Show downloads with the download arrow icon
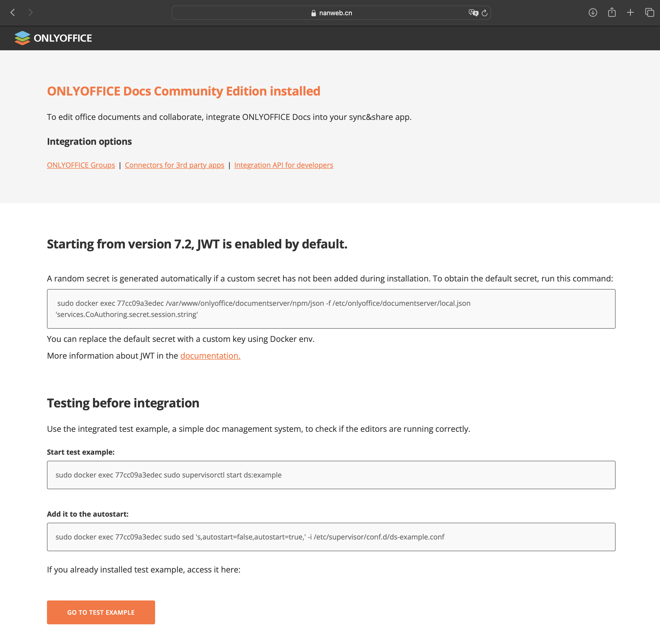Image resolution: width=660 pixels, height=635 pixels. click(x=593, y=13)
